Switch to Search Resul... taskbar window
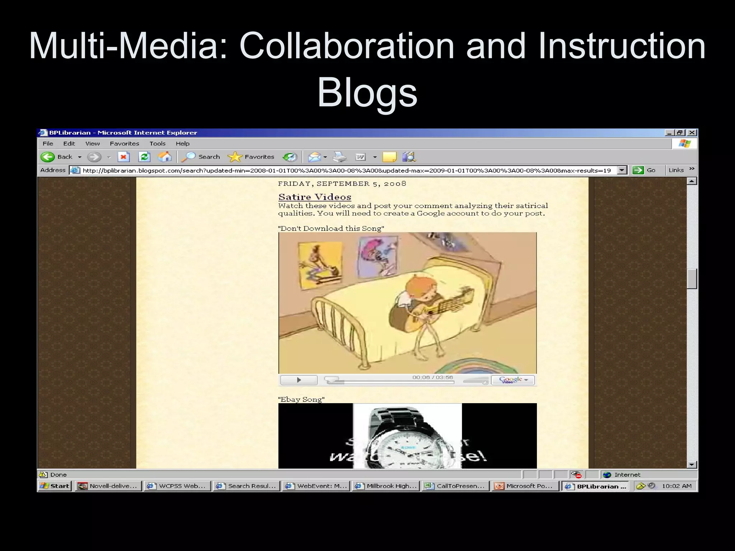Image resolution: width=735 pixels, height=551 pixels. pos(247,486)
